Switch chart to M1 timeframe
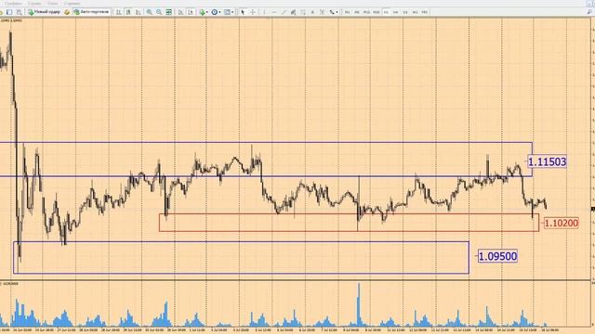The image size is (595, 334). pyautogui.click(x=347, y=12)
